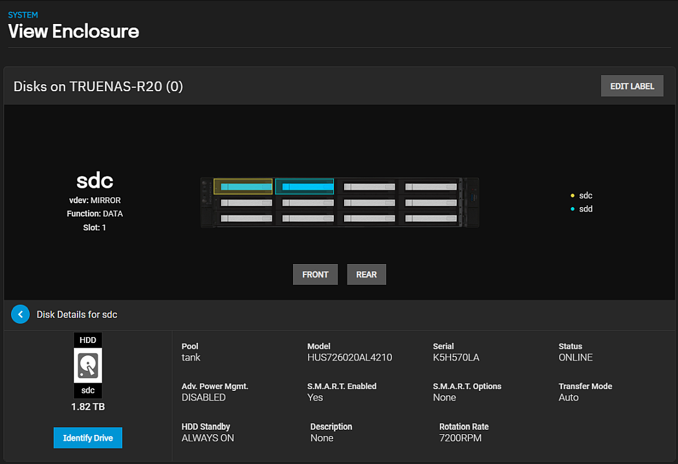Click the sdc label under the drive icon

point(88,390)
